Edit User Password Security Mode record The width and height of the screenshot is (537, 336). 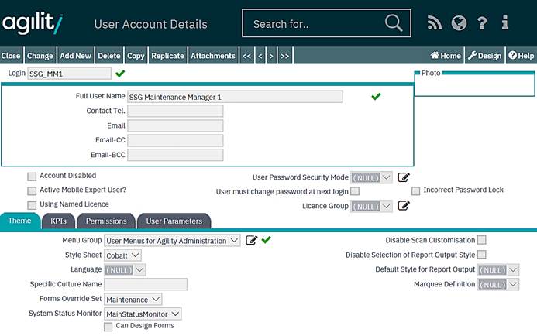[x=404, y=177]
